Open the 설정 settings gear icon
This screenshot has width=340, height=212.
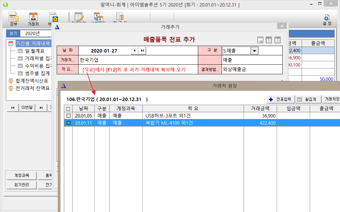pos(327,20)
